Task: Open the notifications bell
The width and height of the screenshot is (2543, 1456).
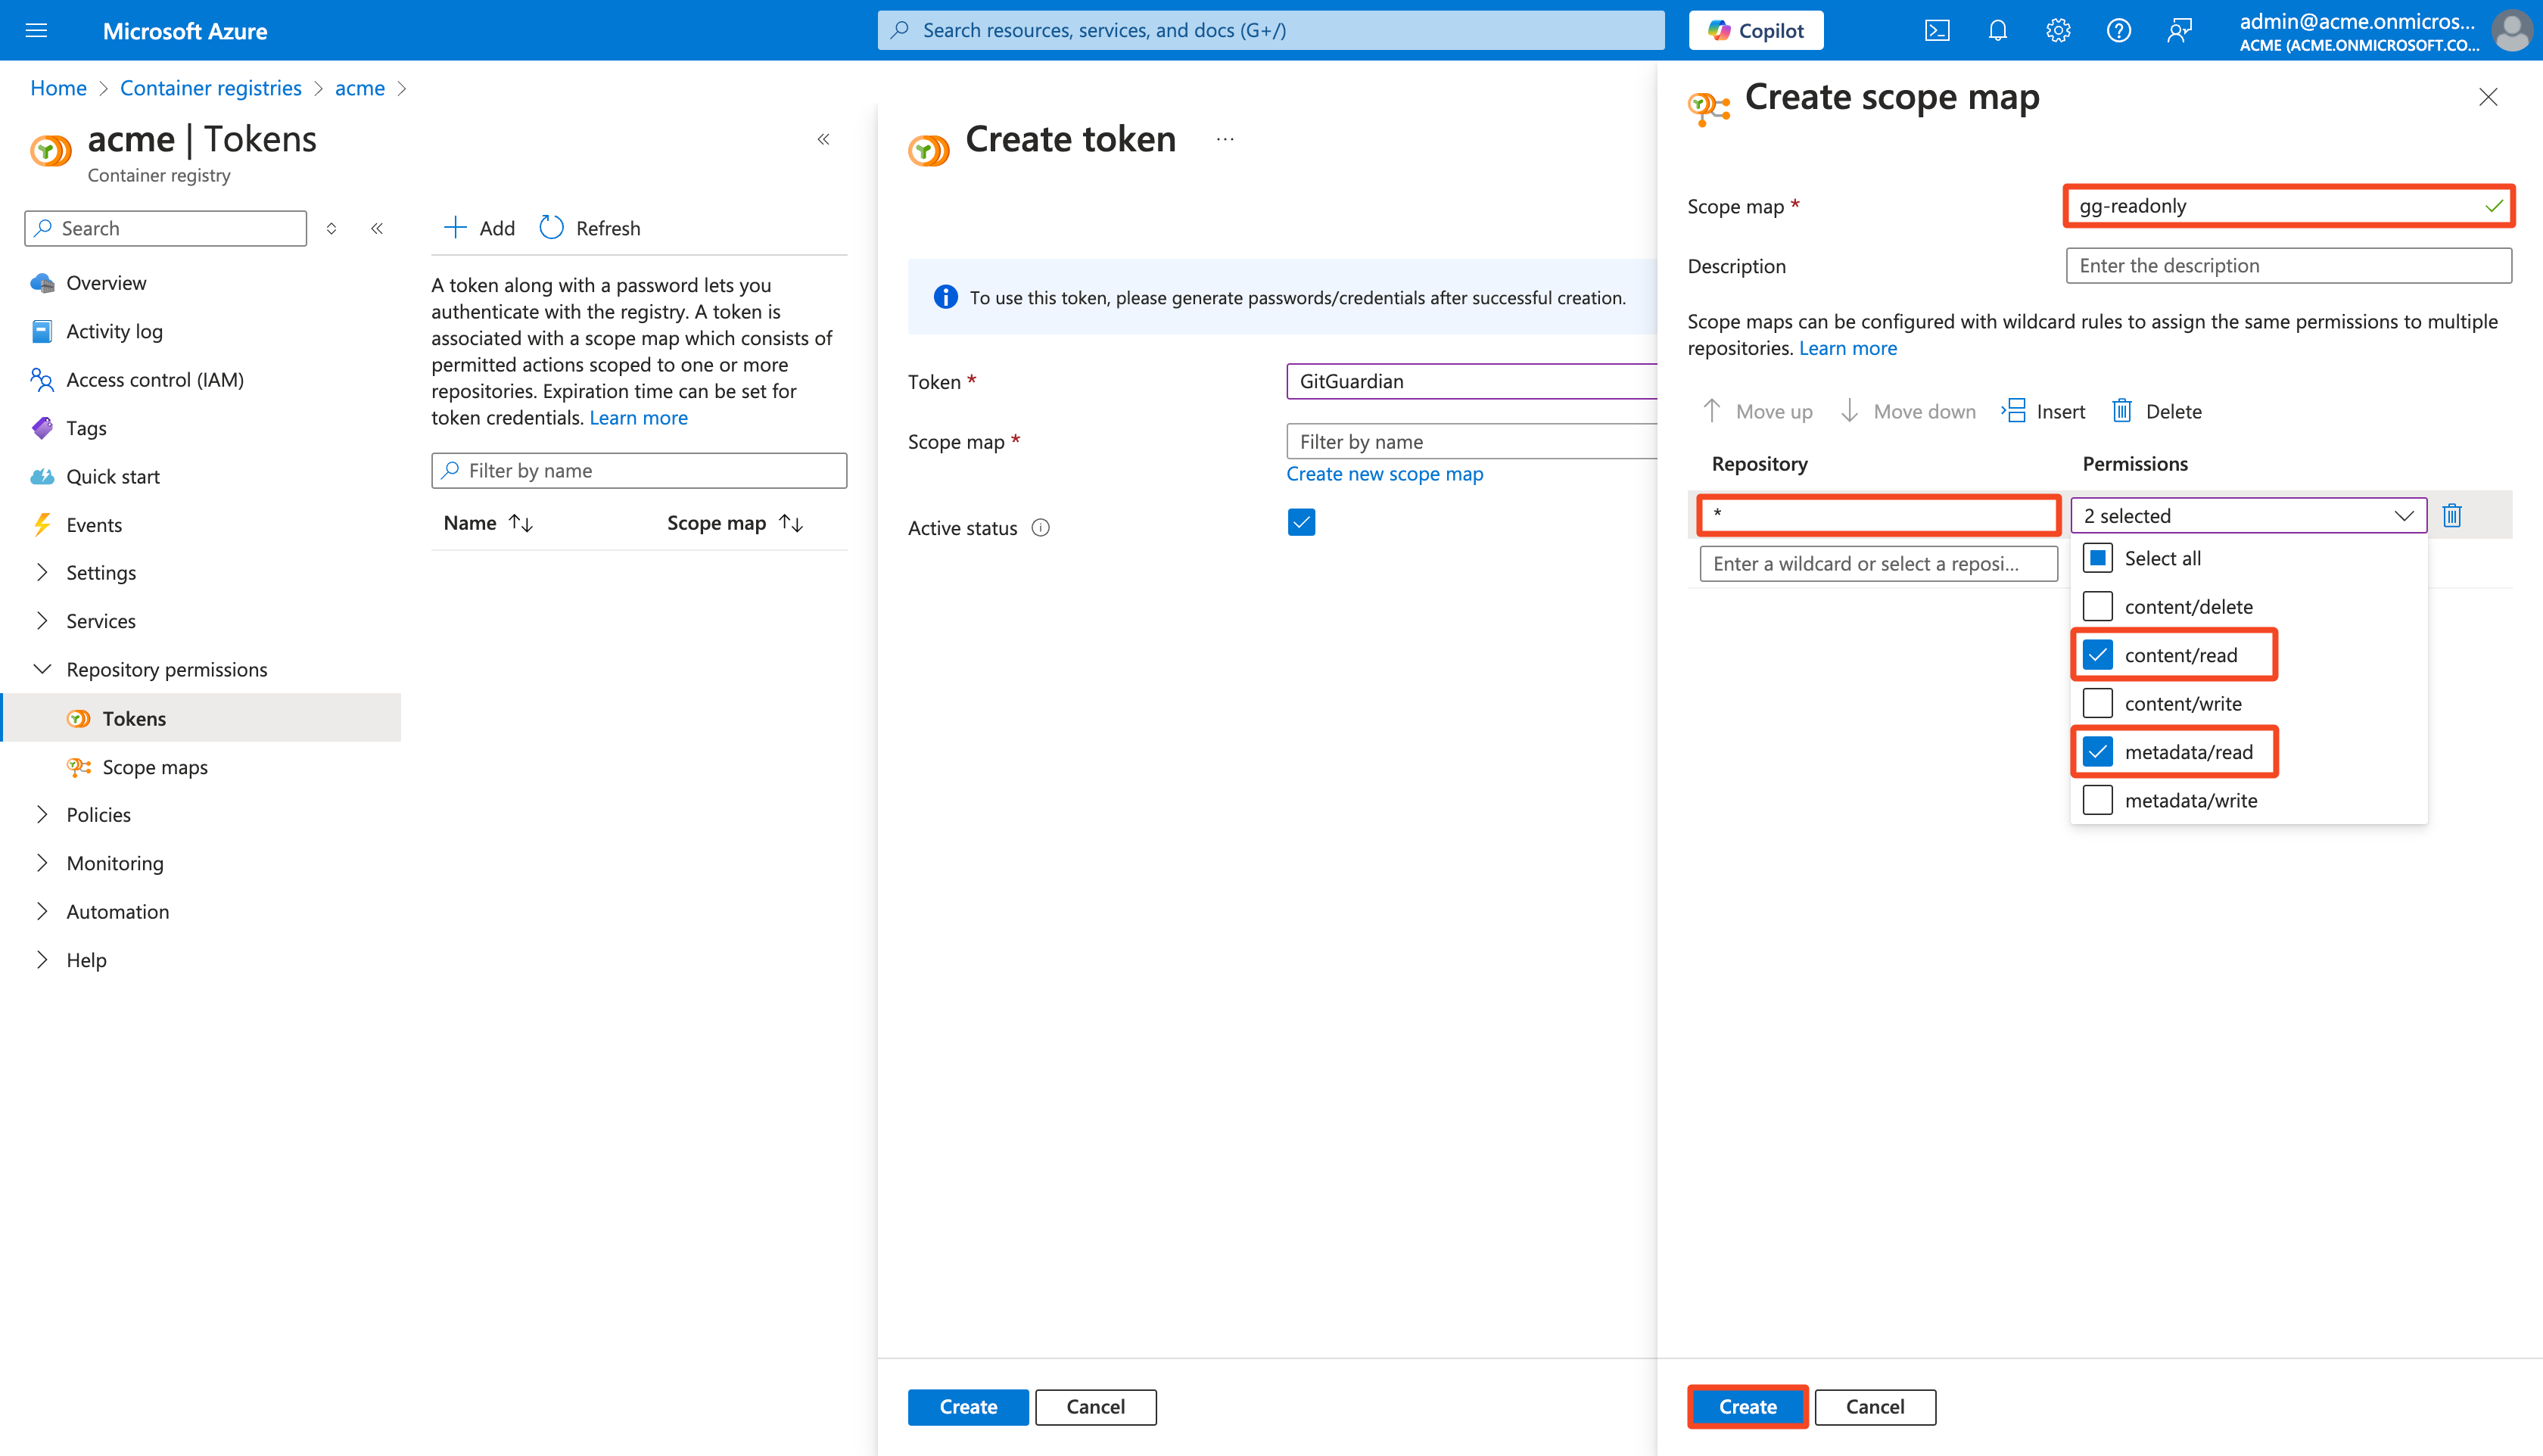Action: pyautogui.click(x=1997, y=30)
